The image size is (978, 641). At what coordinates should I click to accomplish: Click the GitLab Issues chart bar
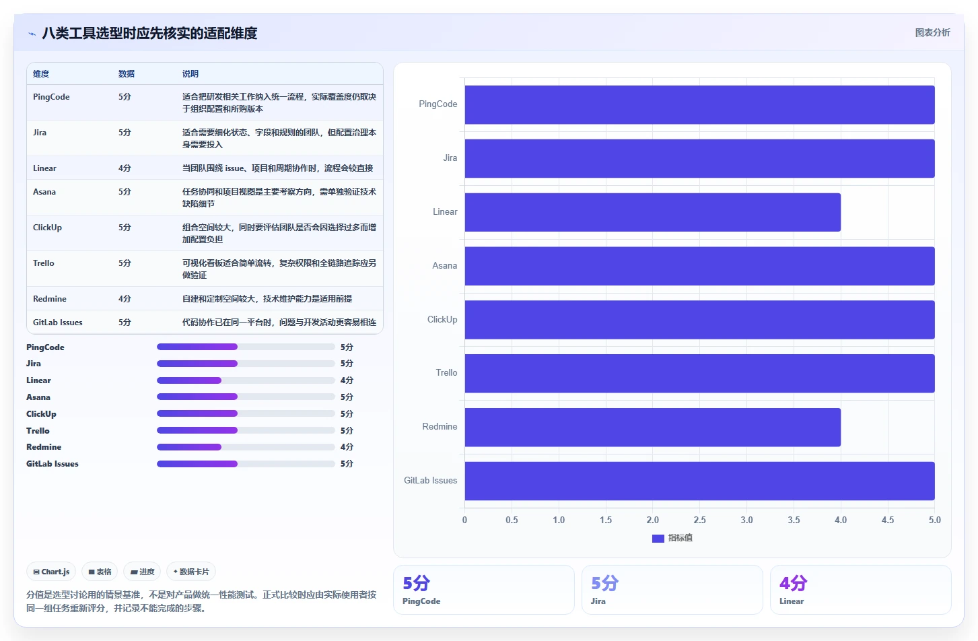pos(699,481)
